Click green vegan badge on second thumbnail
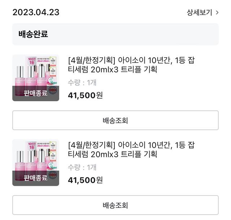Screen dimensions: 231x220 click(x=54, y=167)
